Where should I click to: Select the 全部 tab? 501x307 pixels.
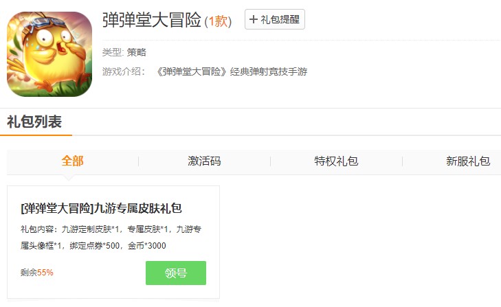pyautogui.click(x=73, y=161)
